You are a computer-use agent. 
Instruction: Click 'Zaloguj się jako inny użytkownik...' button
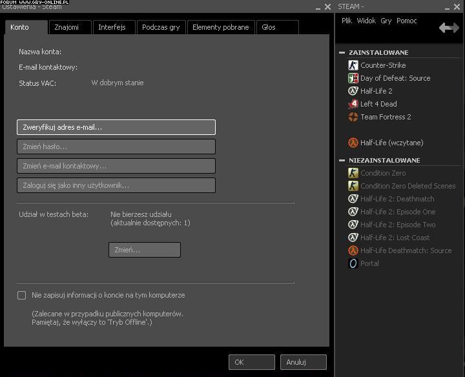[116, 185]
